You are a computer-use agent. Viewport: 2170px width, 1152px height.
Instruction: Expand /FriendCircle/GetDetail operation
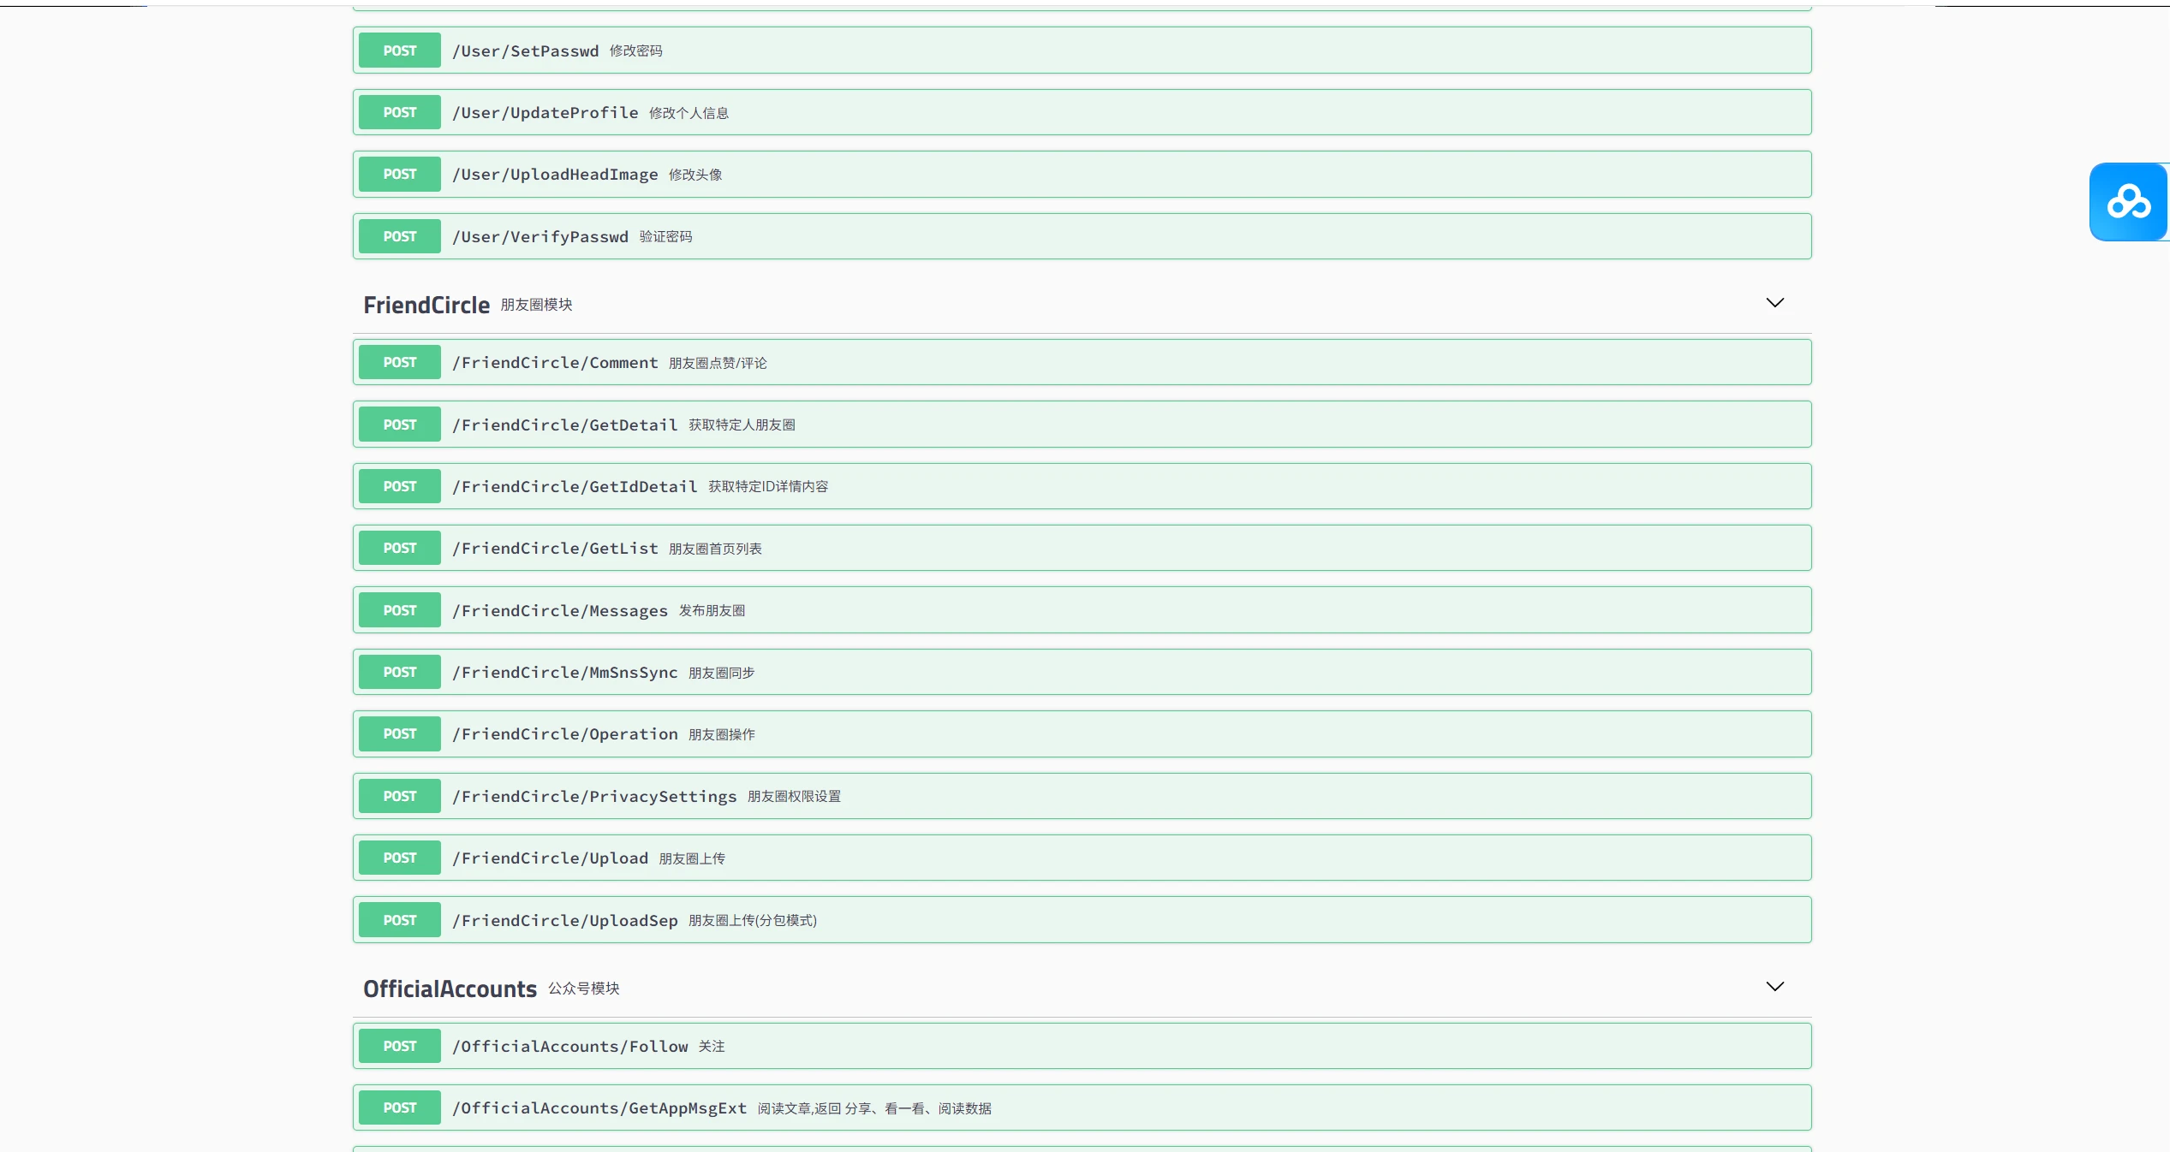(565, 425)
